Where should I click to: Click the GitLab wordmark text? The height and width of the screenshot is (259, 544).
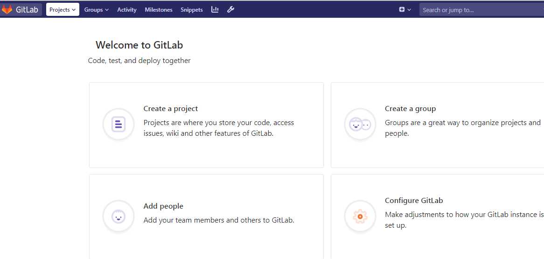click(27, 10)
